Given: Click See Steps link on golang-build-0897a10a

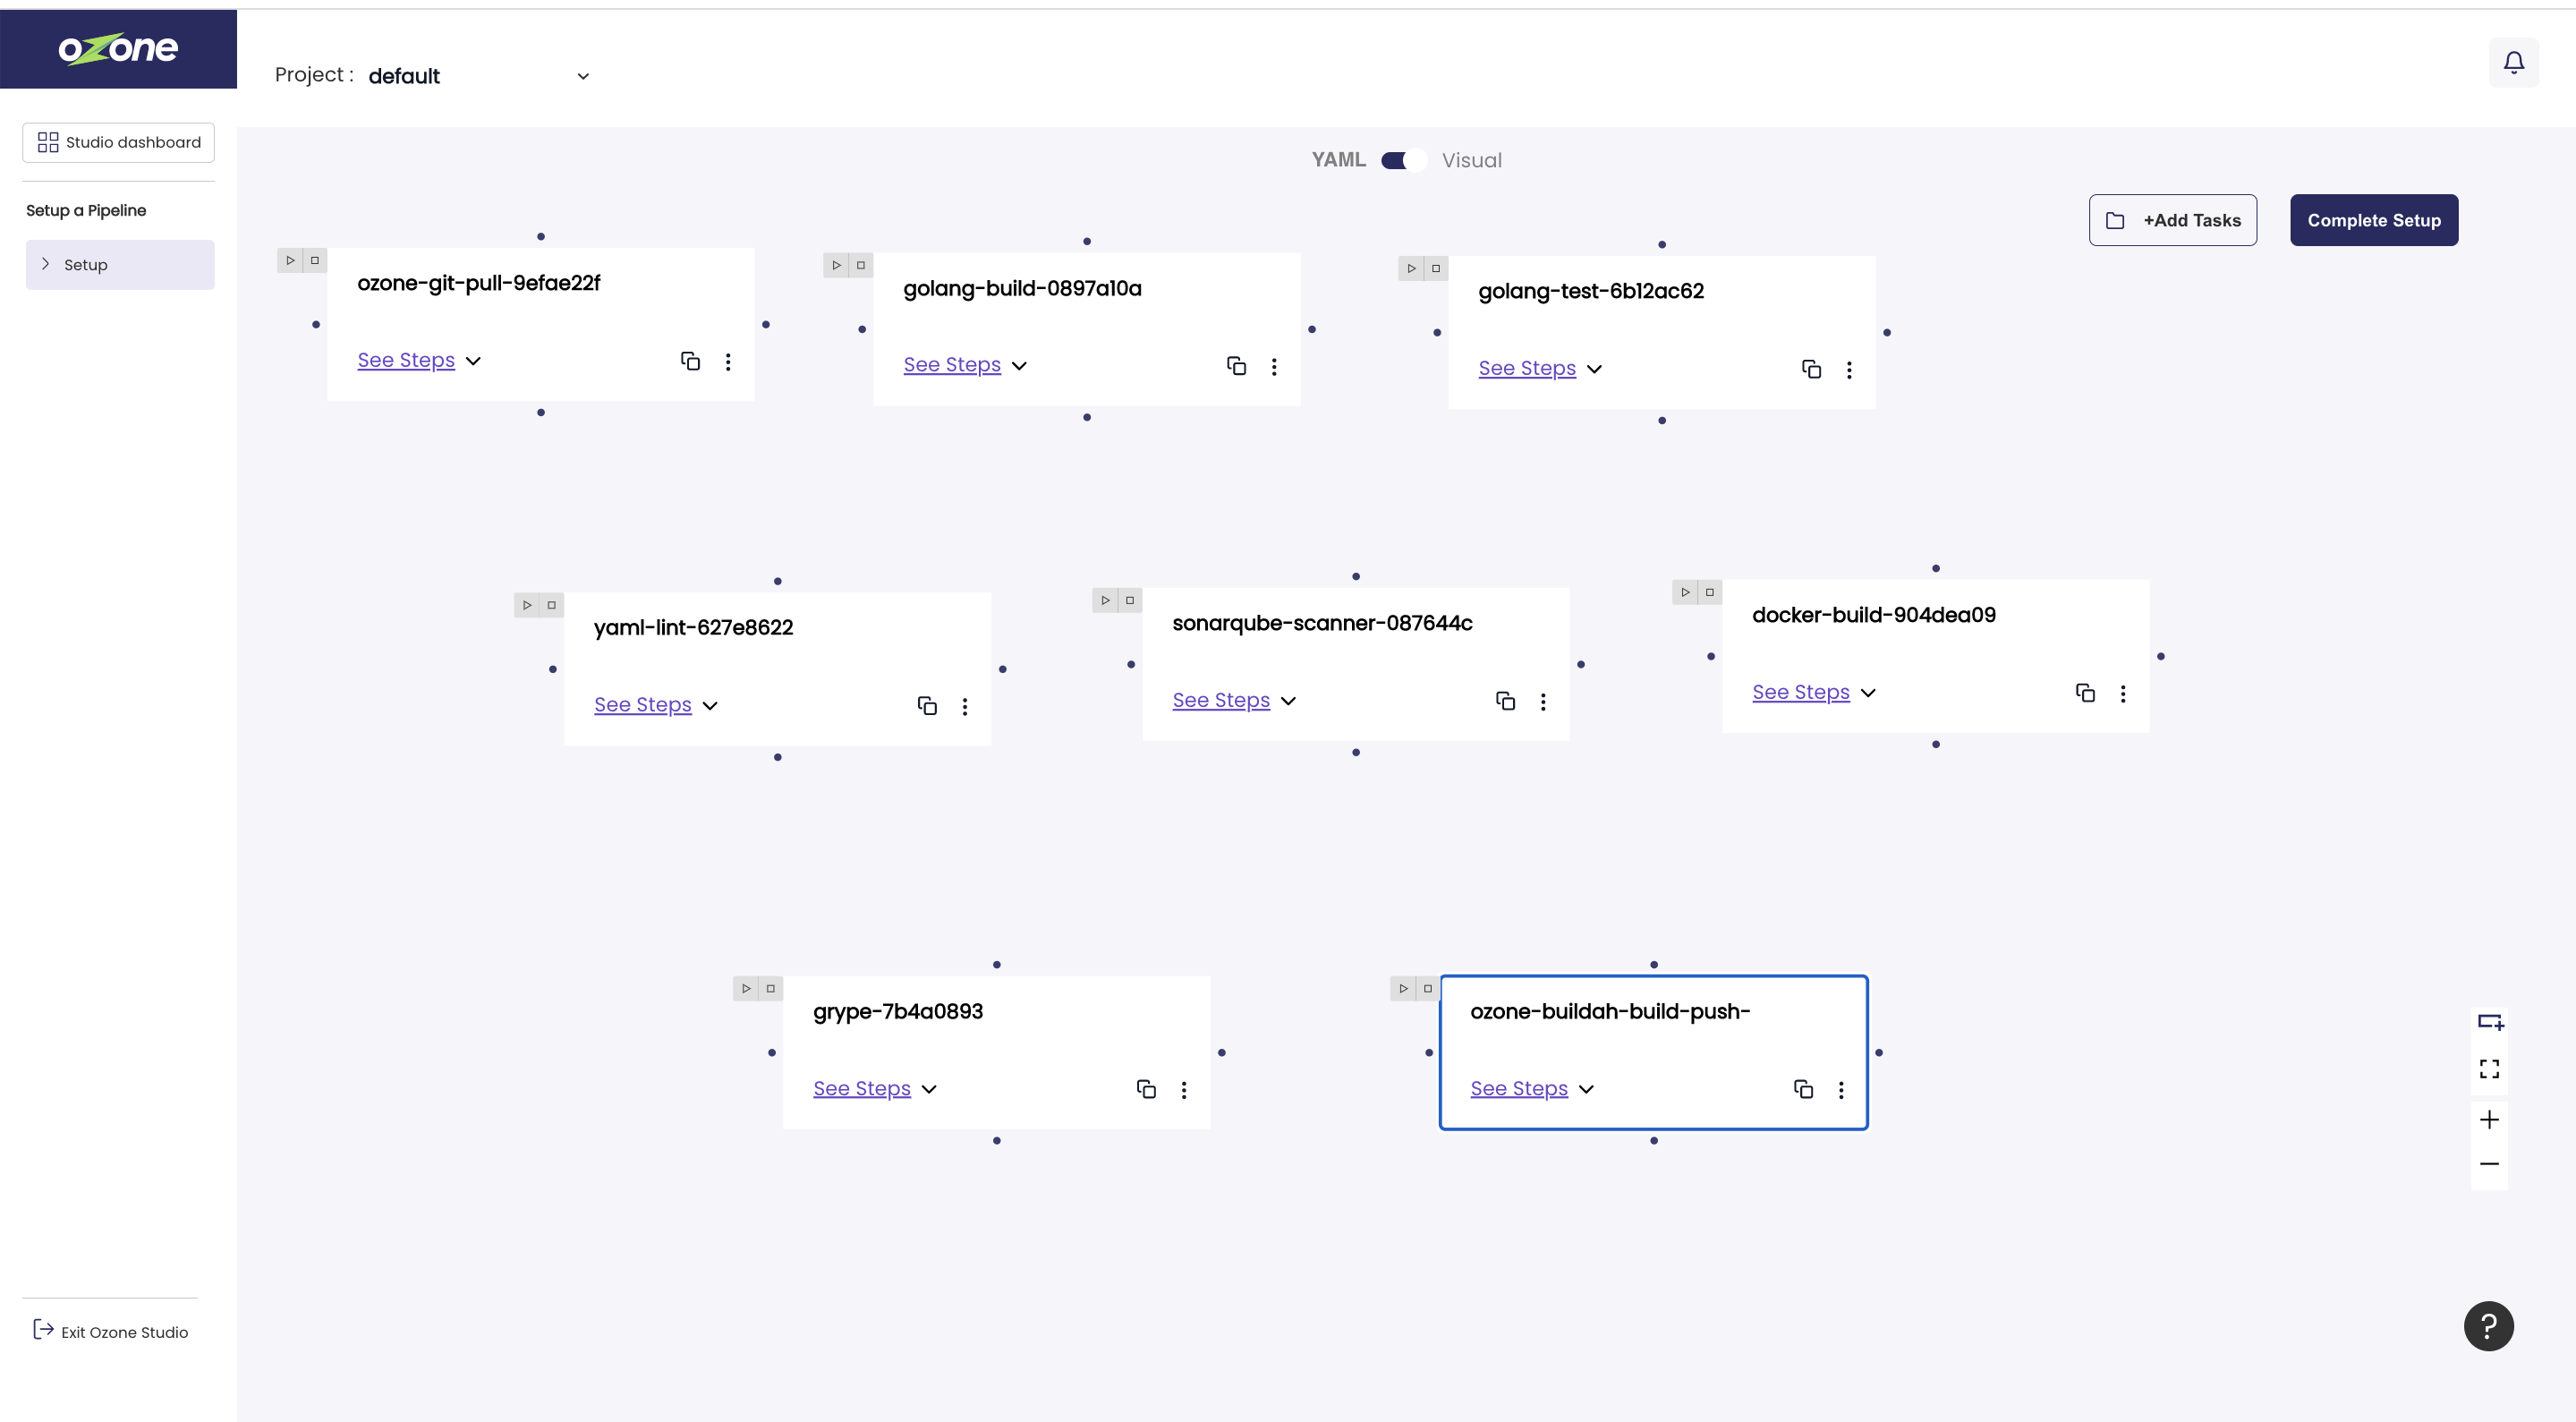Looking at the screenshot, I should click(x=952, y=365).
